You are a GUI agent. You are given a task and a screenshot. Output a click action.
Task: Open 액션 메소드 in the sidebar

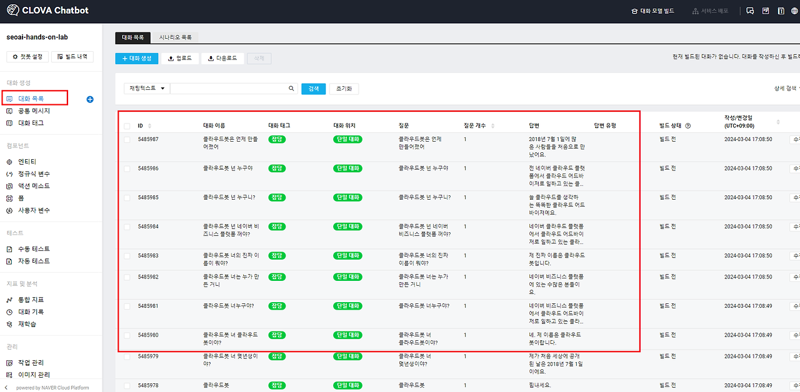click(x=34, y=186)
